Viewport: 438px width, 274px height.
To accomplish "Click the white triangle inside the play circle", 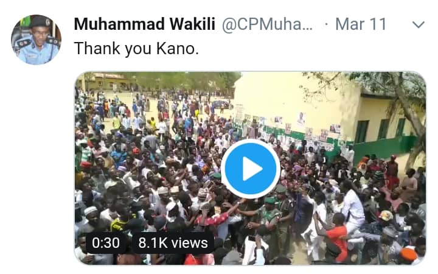I will pos(252,169).
